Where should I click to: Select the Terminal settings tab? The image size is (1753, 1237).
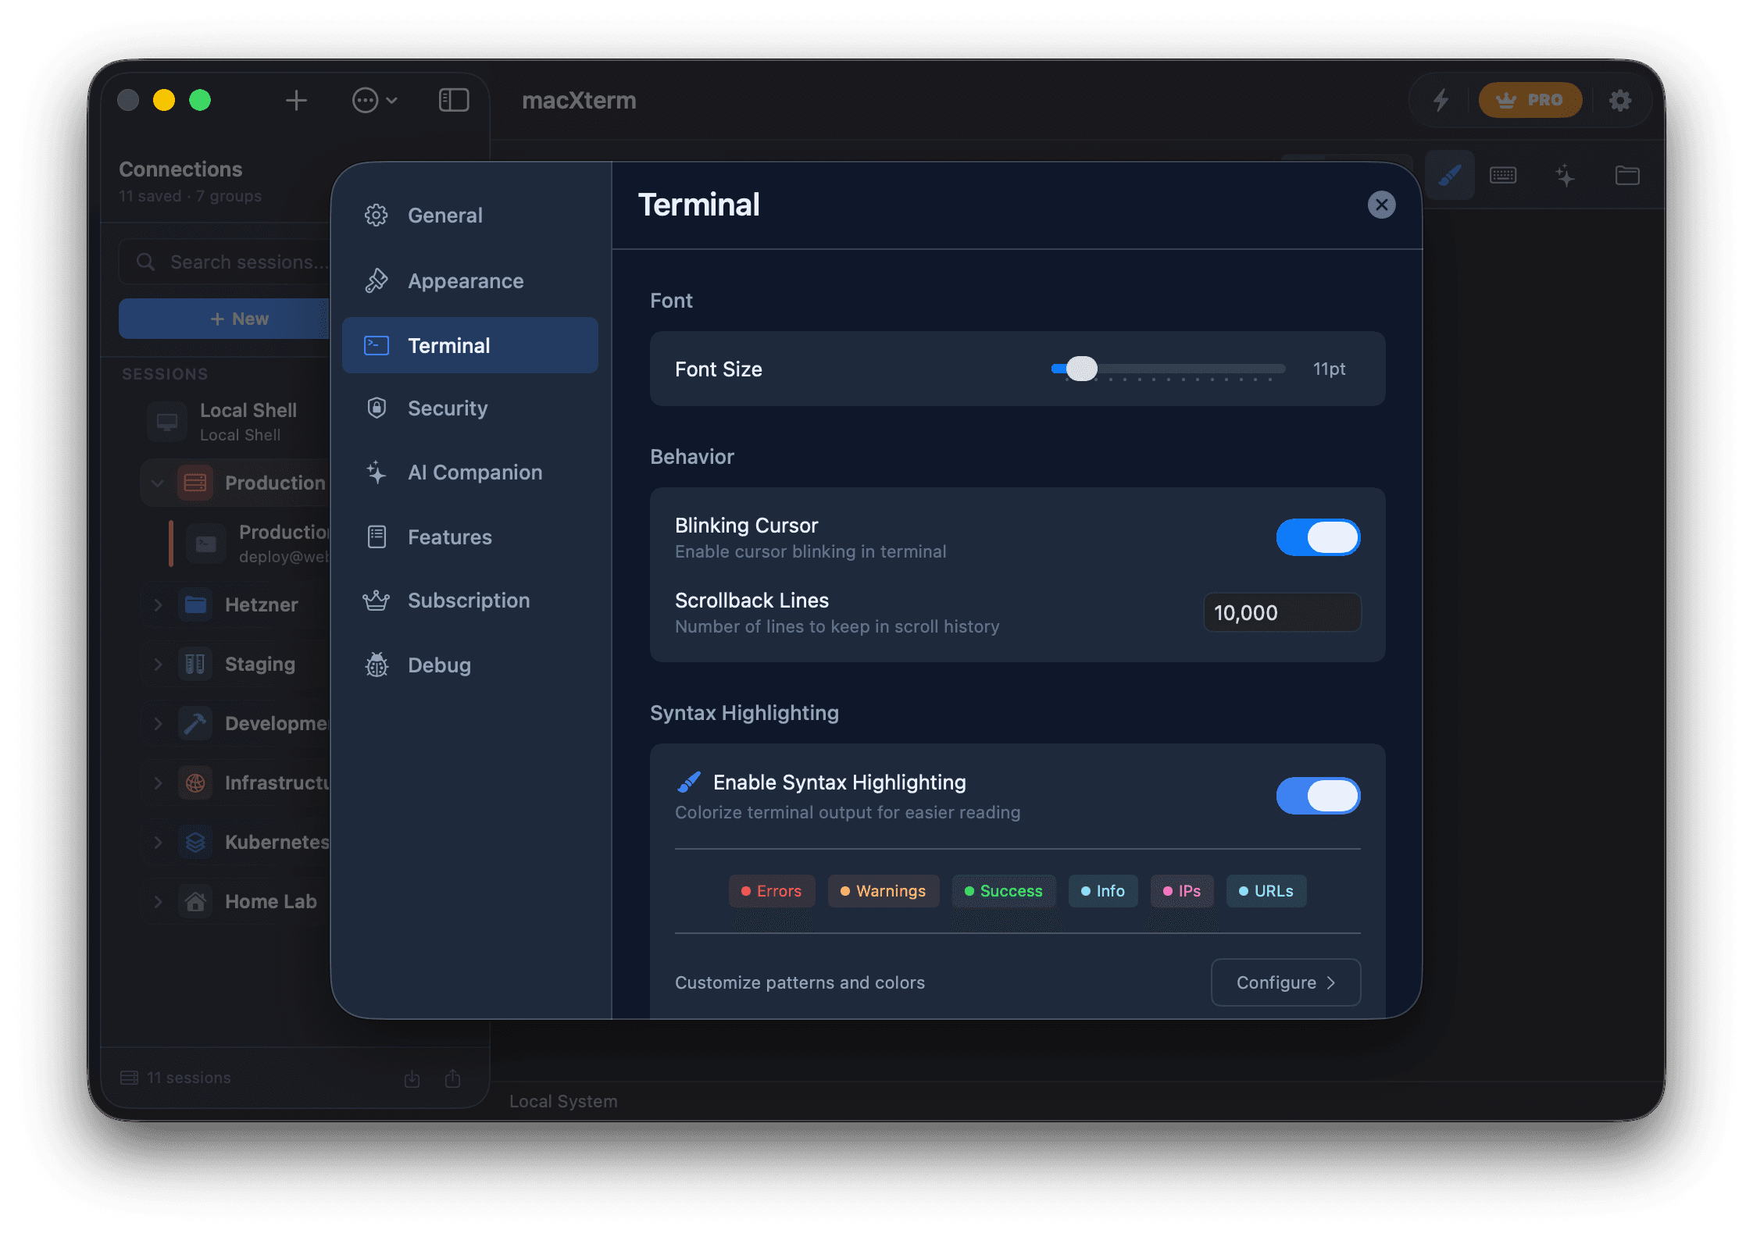click(469, 345)
